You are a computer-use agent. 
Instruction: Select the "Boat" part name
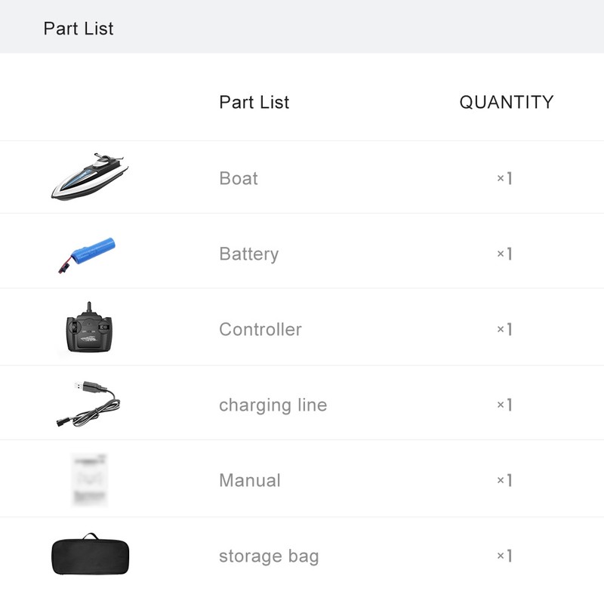[x=239, y=179]
